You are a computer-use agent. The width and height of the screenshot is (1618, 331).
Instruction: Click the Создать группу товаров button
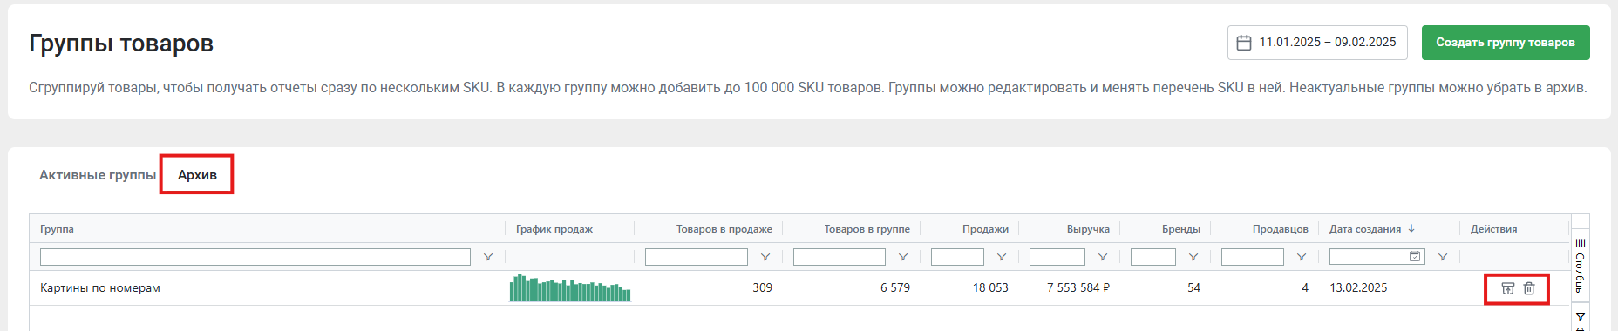pos(1506,43)
